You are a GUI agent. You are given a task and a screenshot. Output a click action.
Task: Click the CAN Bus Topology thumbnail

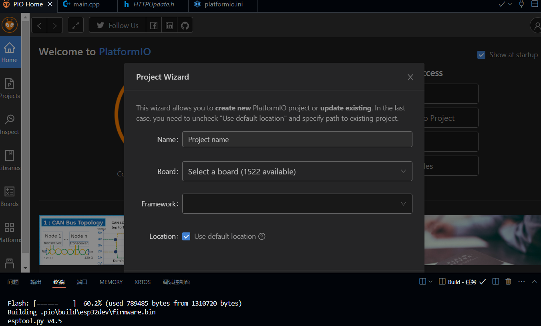point(81,240)
